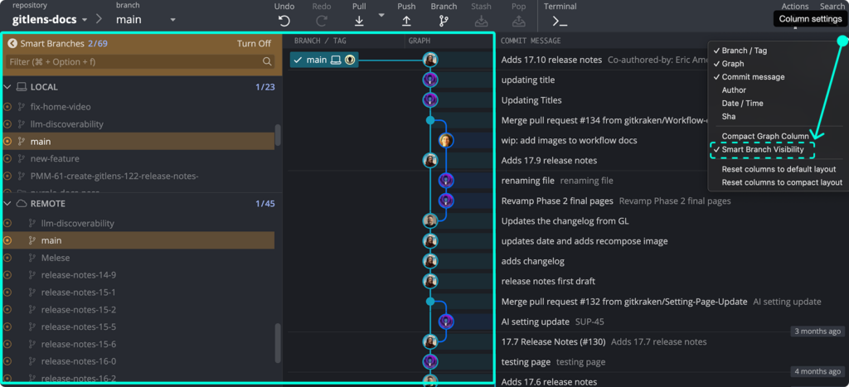Open the gitlens-docs repository dropdown
This screenshot has width=849, height=387.
[x=50, y=19]
